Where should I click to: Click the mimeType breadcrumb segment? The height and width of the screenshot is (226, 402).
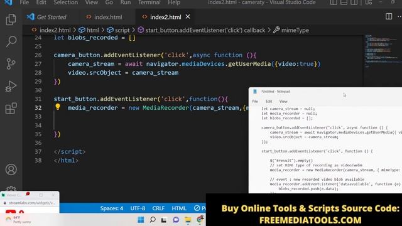(295, 30)
